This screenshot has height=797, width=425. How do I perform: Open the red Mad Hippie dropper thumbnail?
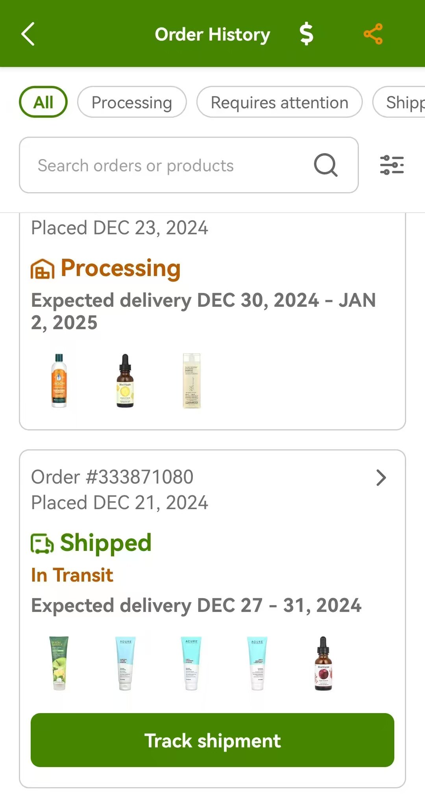(x=323, y=663)
